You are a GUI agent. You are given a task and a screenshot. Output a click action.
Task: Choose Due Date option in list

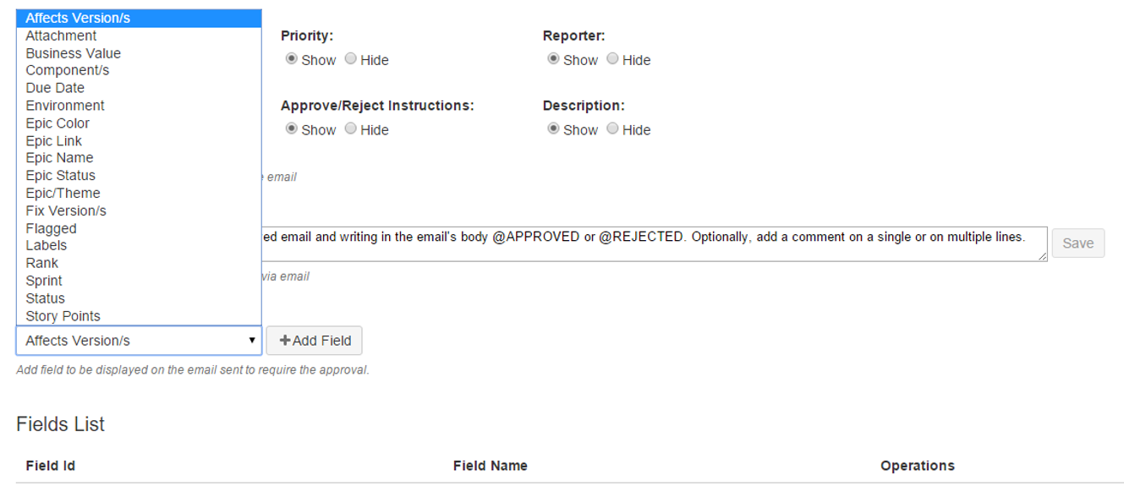click(x=139, y=88)
